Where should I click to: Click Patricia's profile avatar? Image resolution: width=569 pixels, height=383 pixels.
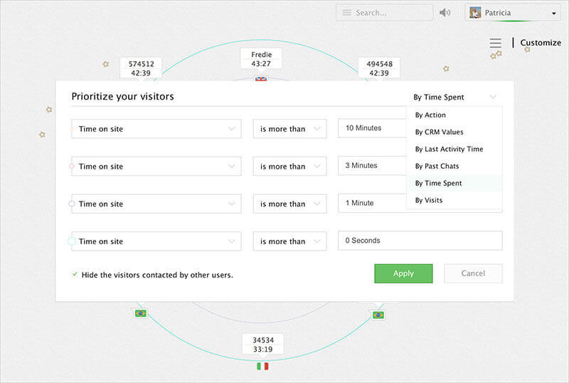tap(475, 13)
